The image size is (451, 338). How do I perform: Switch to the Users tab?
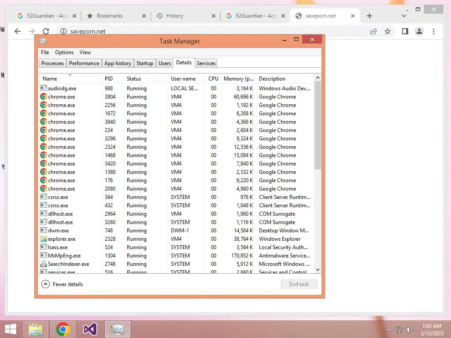[165, 63]
